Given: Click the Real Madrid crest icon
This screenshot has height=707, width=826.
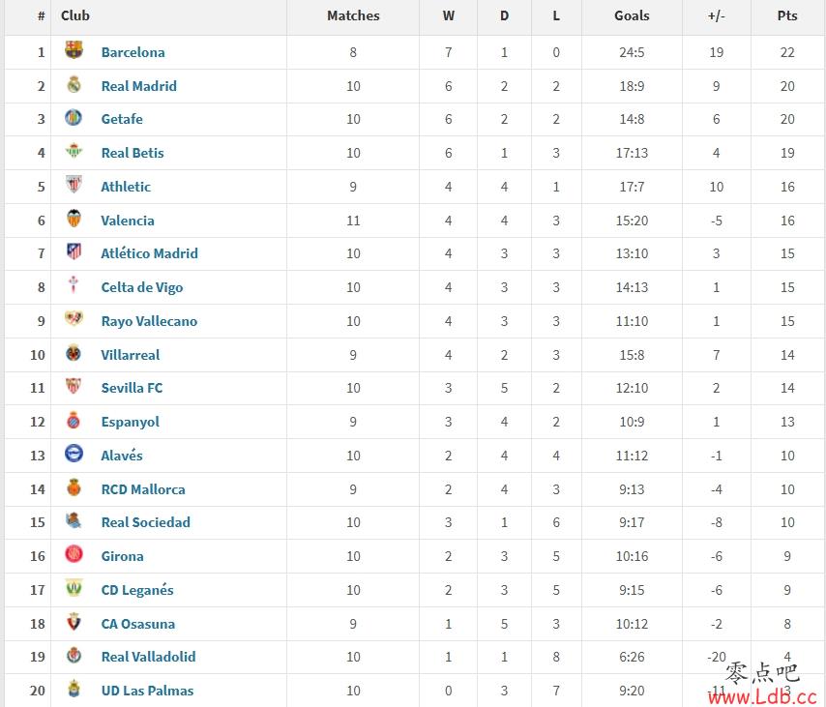Looking at the screenshot, I should (74, 84).
